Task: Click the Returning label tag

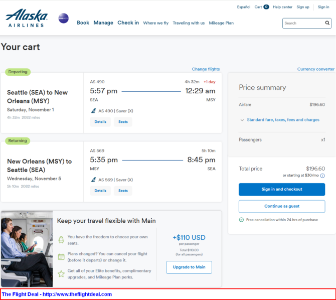Action: [x=18, y=140]
